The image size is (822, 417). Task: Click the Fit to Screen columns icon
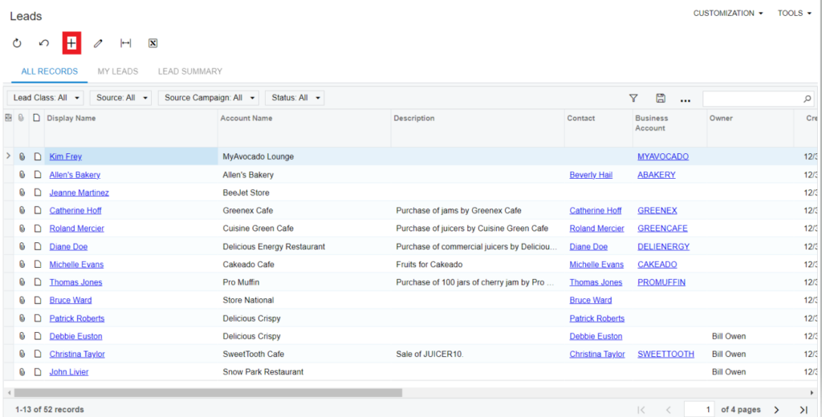tap(125, 43)
